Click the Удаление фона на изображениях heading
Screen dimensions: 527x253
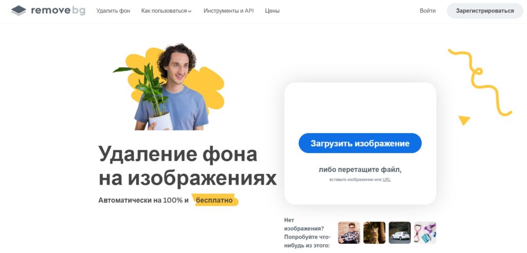(187, 167)
